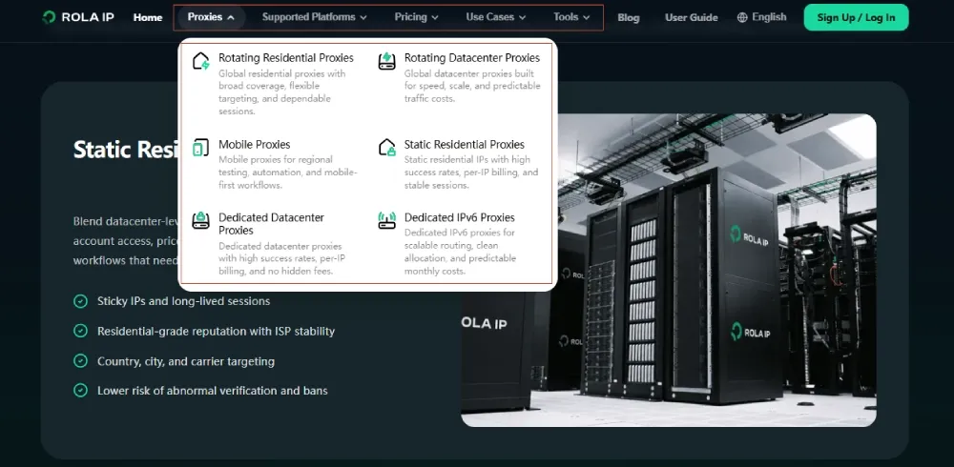Image resolution: width=954 pixels, height=467 pixels.
Task: Expand the Supported Platforms dropdown
Action: (315, 17)
